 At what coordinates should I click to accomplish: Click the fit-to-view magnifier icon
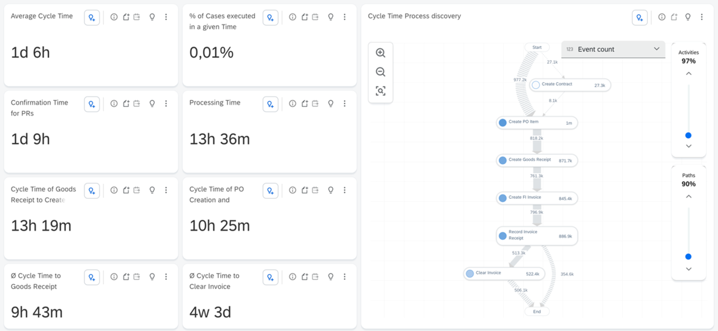click(380, 91)
